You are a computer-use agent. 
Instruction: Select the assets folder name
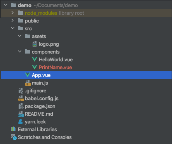pos(39,36)
